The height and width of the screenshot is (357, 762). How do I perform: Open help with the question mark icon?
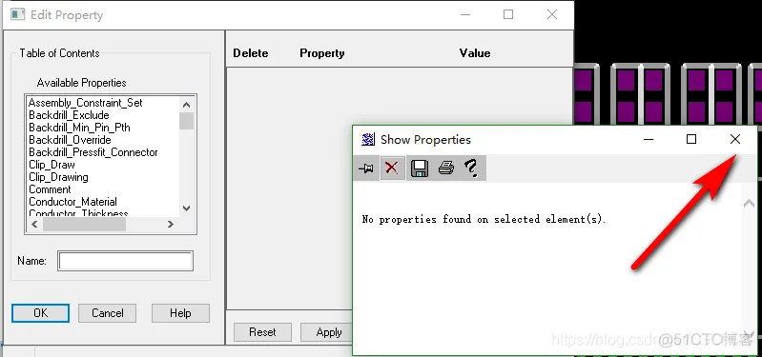point(471,169)
